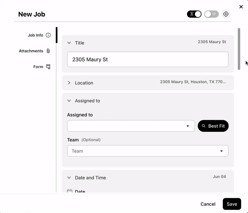Image resolution: width=248 pixels, height=213 pixels.
Task: Expand the Location section chevron
Action: click(x=69, y=83)
